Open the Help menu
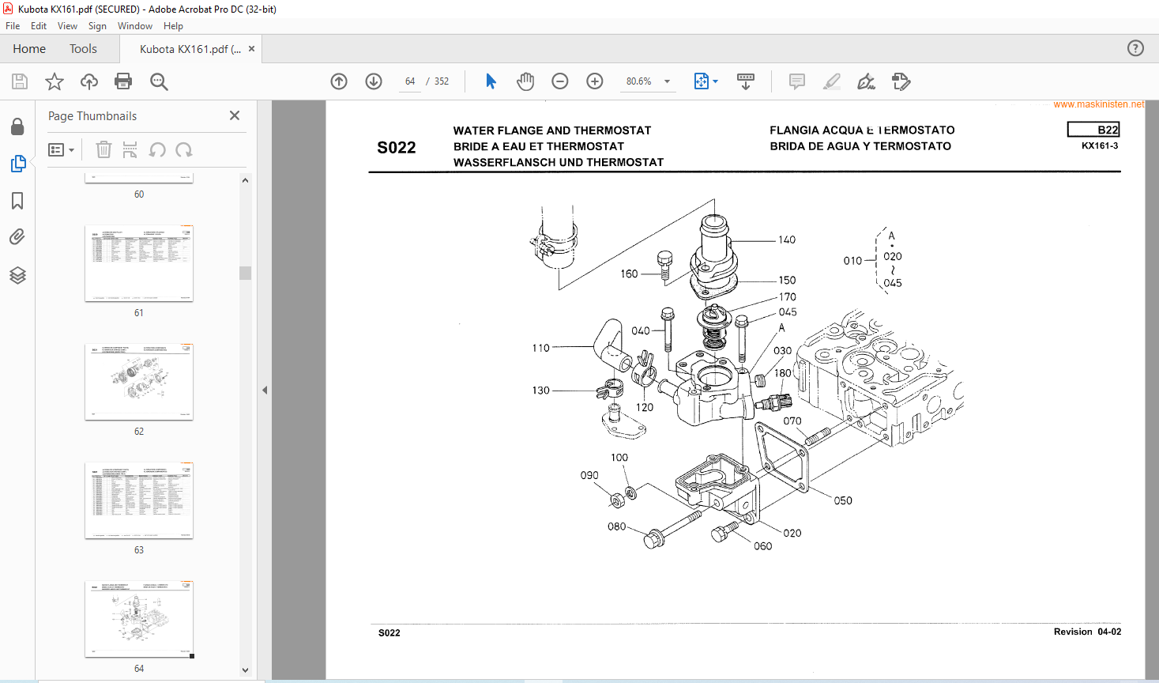The width and height of the screenshot is (1159, 683). pos(173,26)
